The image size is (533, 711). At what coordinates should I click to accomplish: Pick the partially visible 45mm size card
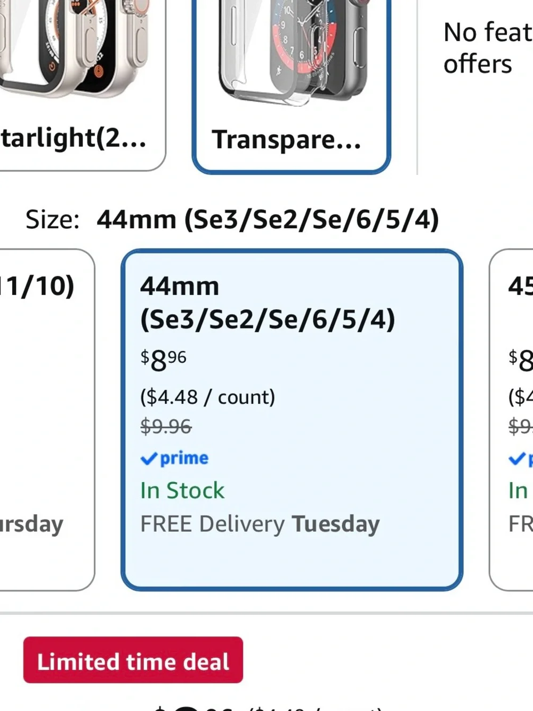tap(511, 420)
